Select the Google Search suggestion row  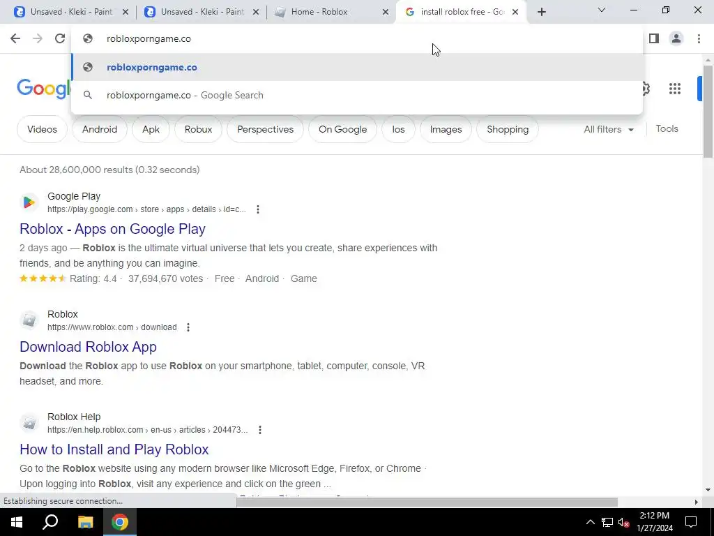click(358, 95)
